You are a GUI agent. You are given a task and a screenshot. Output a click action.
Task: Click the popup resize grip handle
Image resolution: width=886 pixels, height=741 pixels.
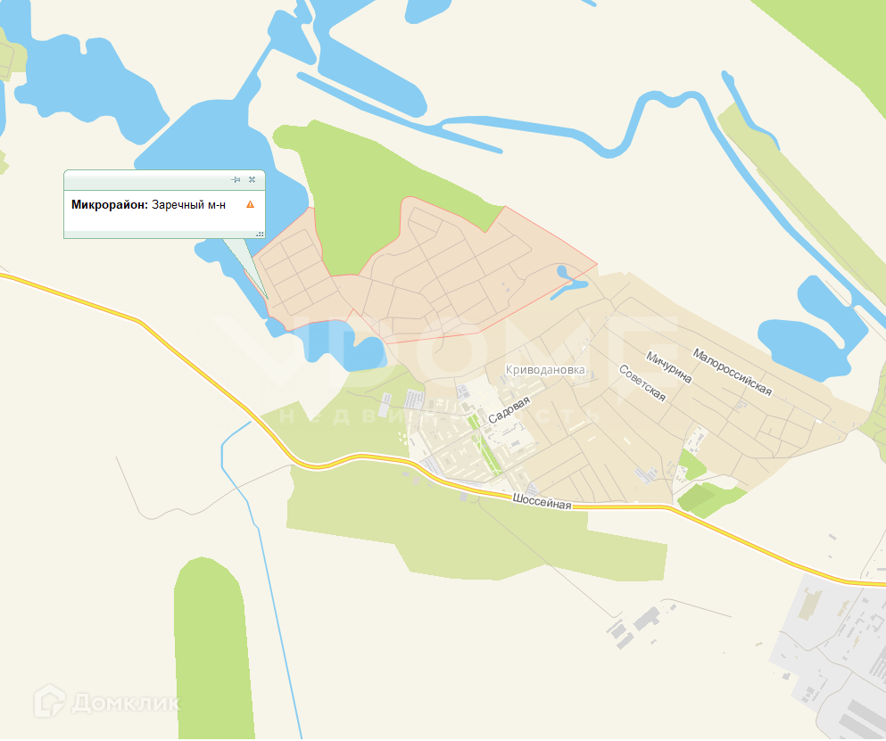tap(260, 234)
